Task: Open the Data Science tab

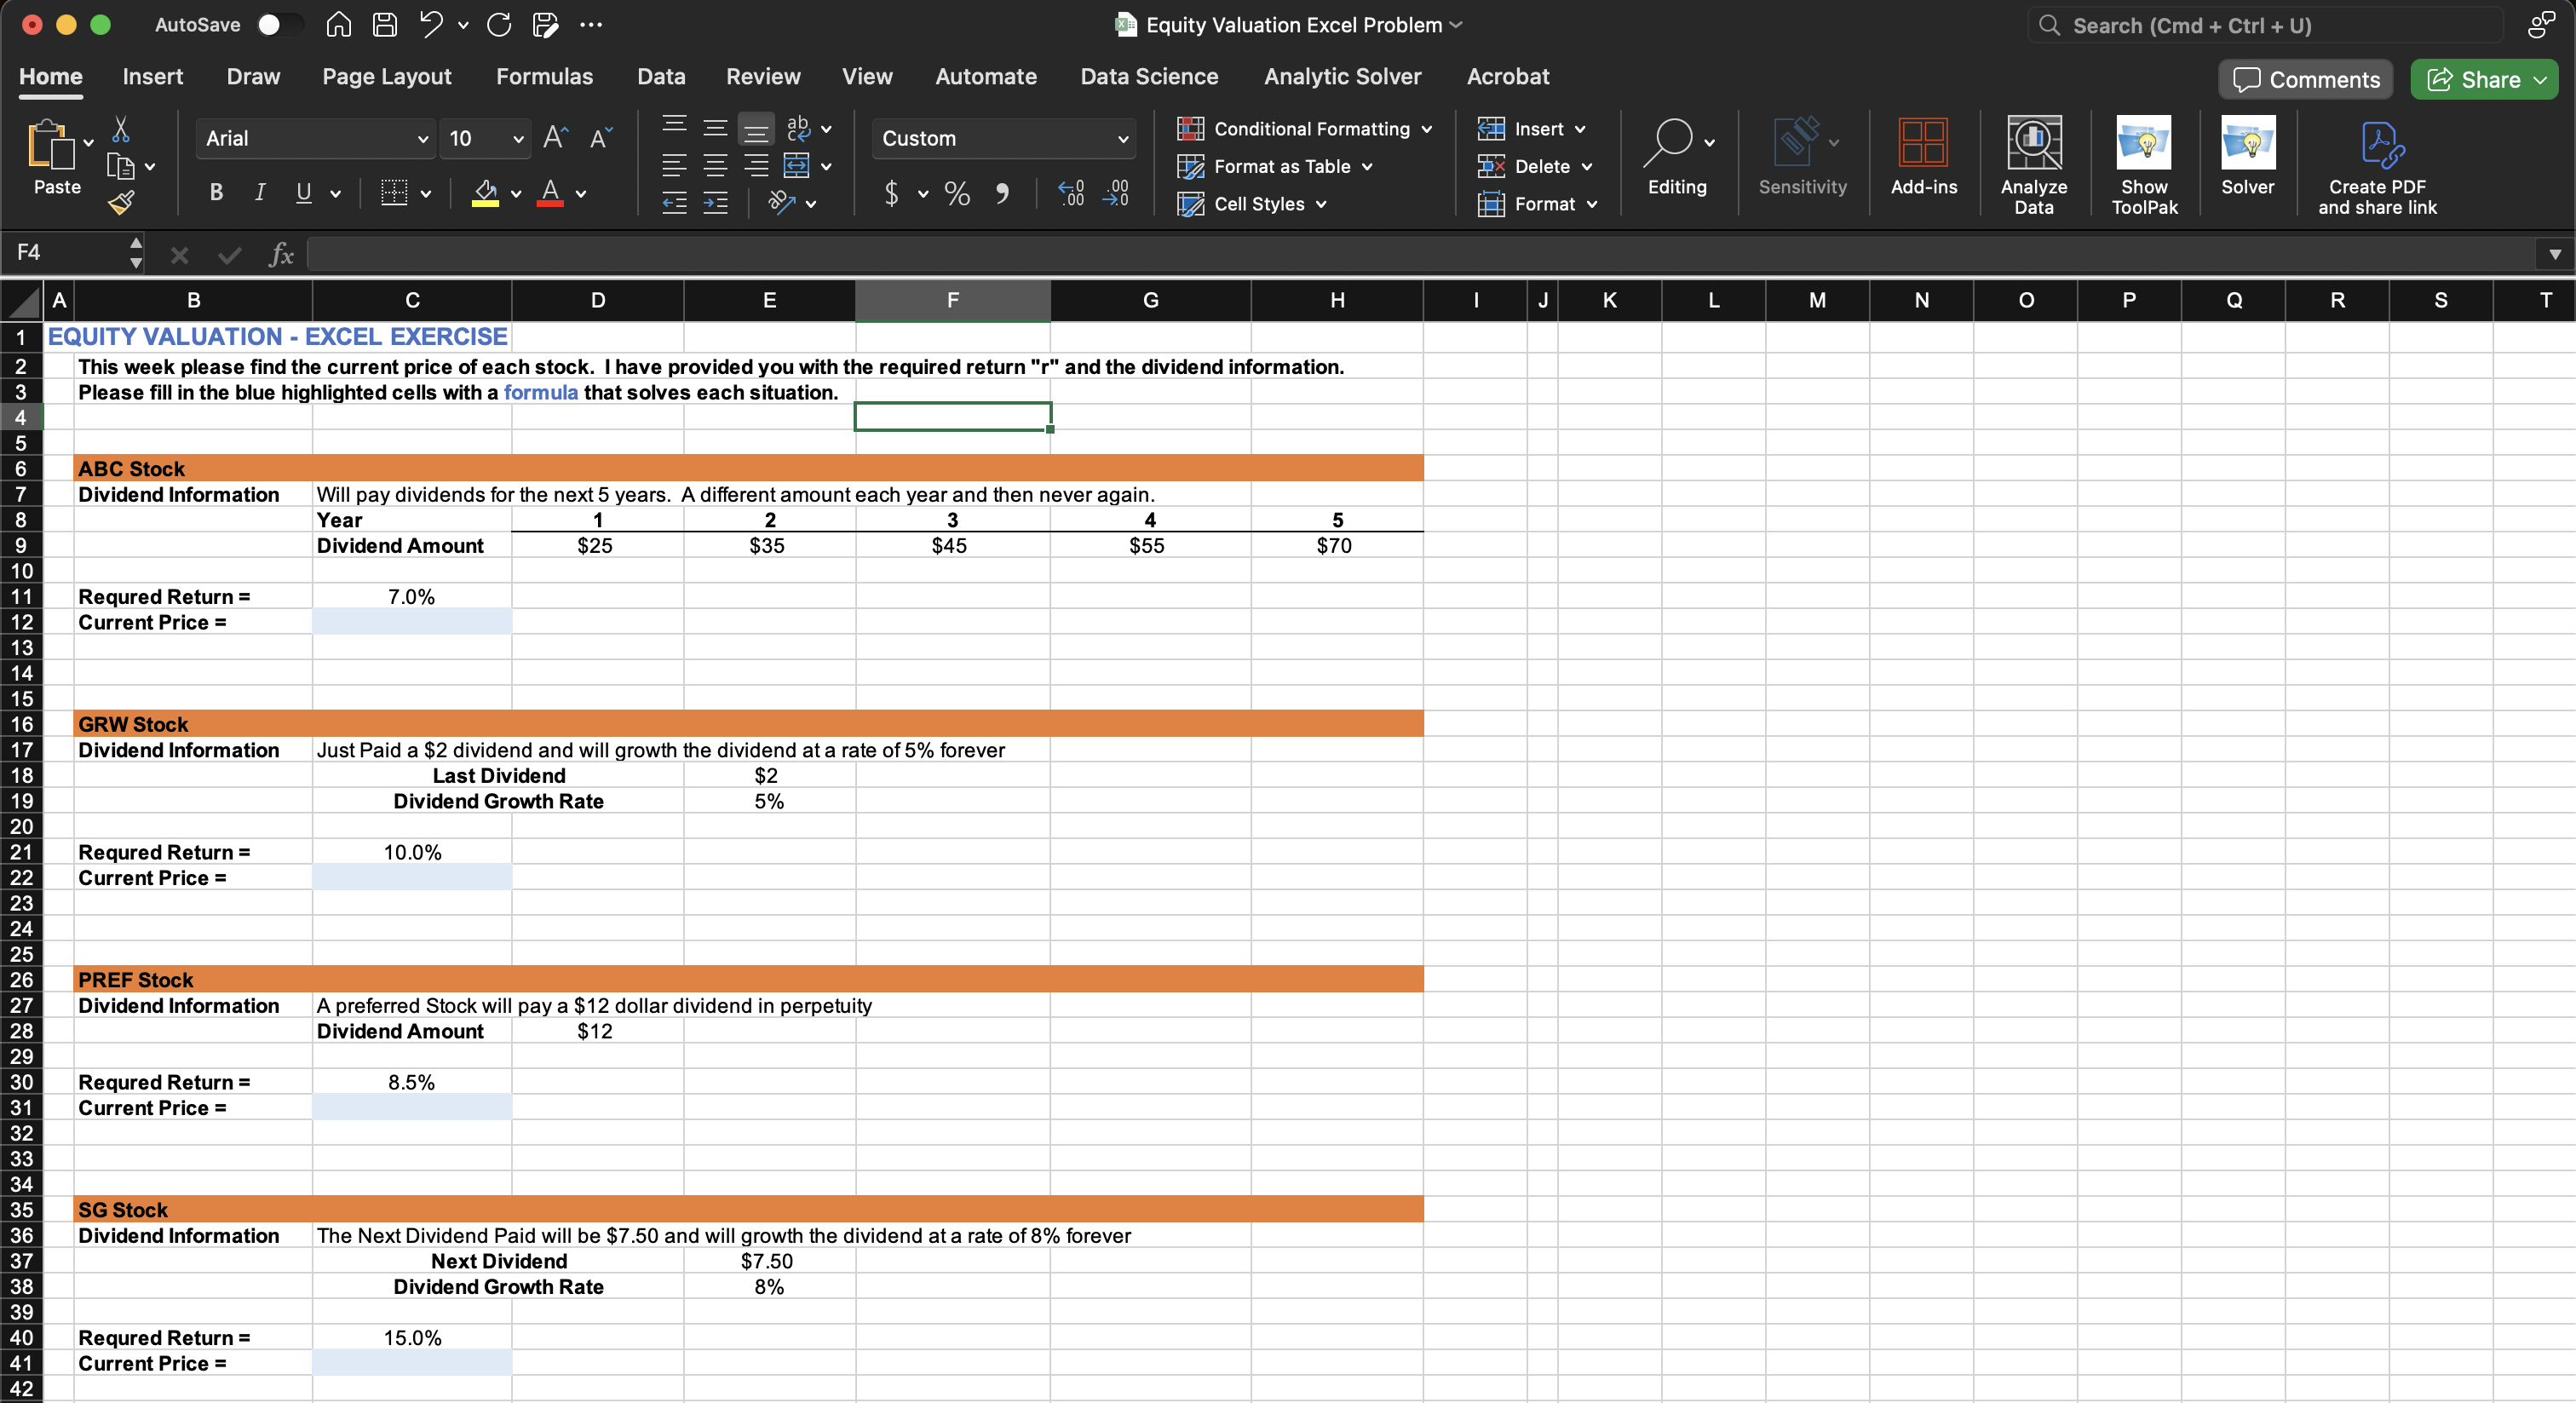Action: (x=1148, y=76)
